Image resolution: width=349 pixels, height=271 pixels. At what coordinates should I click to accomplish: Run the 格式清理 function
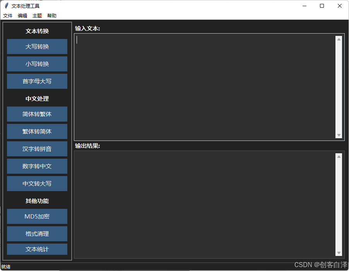pyautogui.click(x=37, y=234)
